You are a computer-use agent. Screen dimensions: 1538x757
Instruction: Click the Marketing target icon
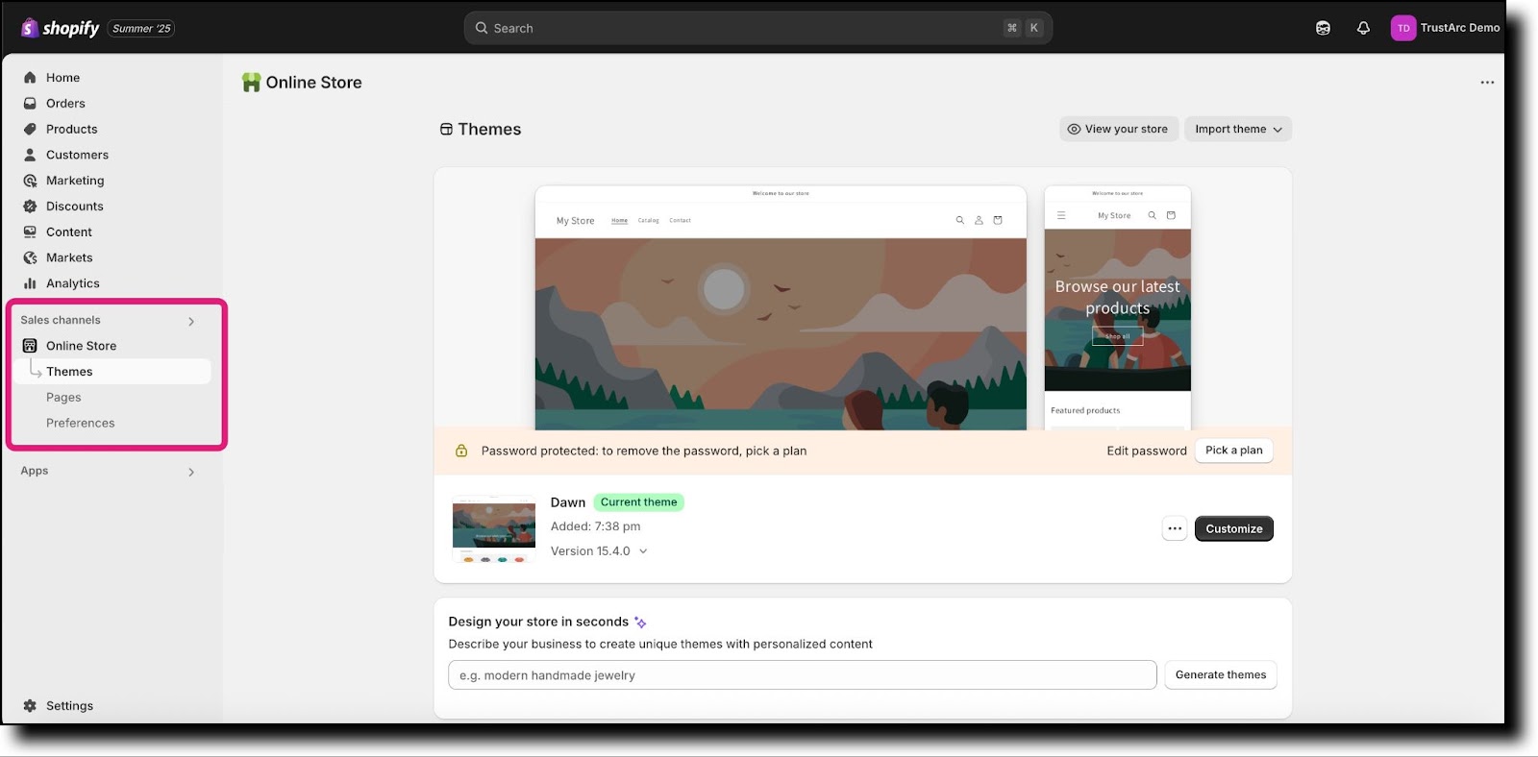30,181
